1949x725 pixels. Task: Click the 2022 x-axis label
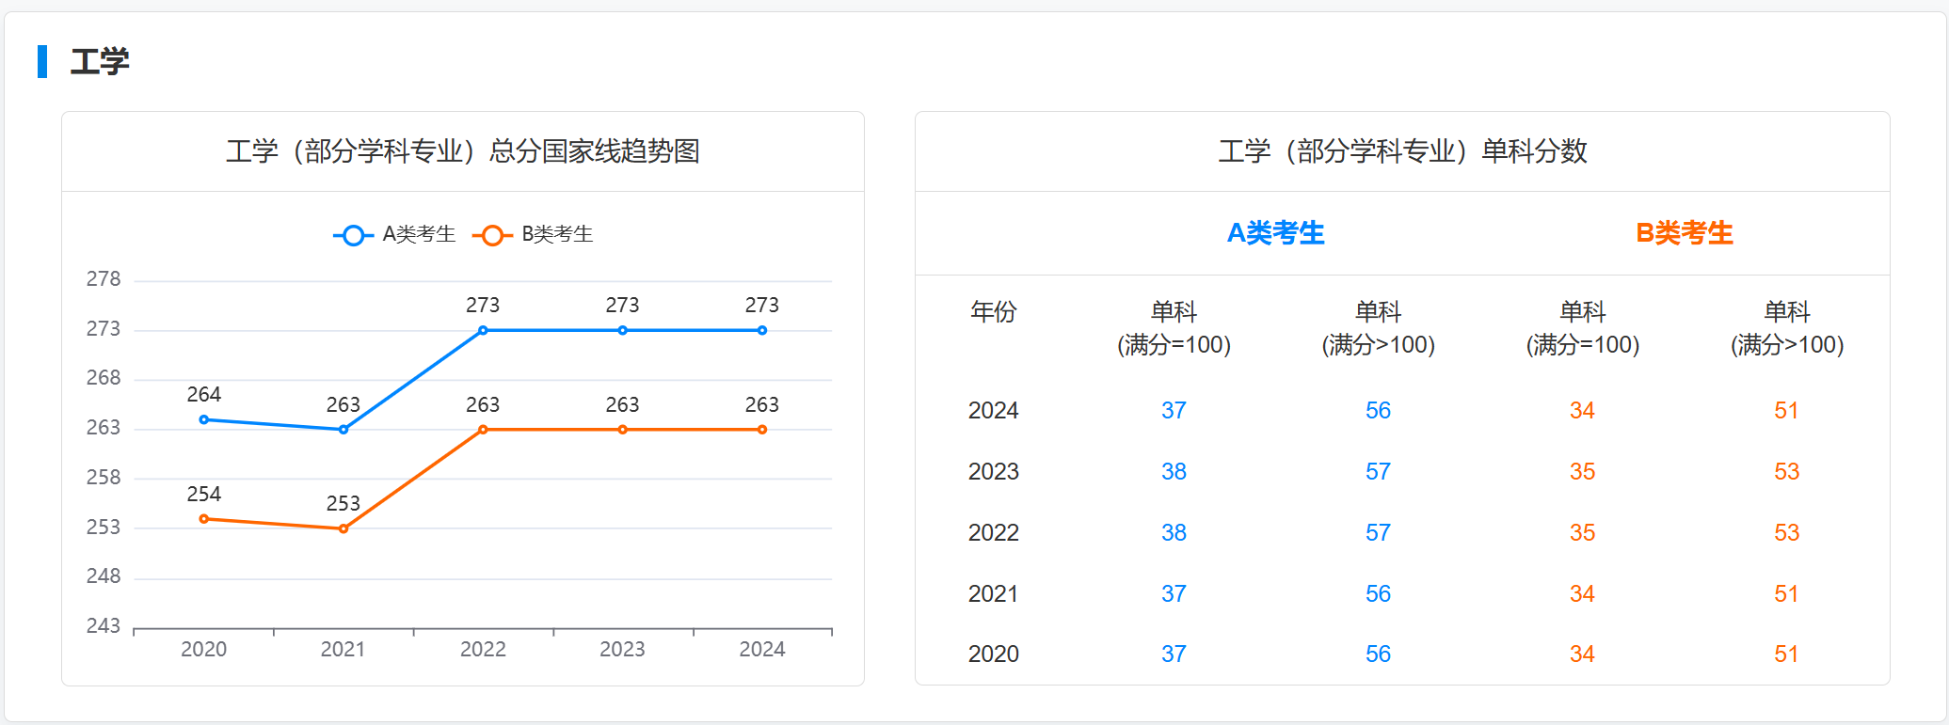click(483, 649)
